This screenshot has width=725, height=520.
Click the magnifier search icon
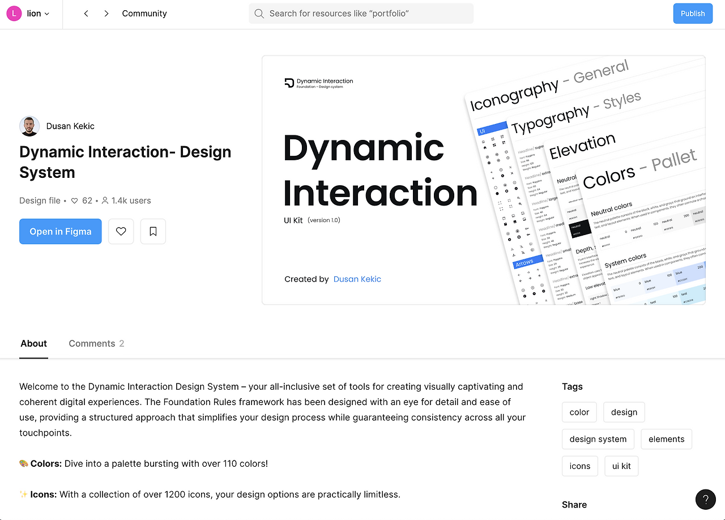[x=259, y=14]
